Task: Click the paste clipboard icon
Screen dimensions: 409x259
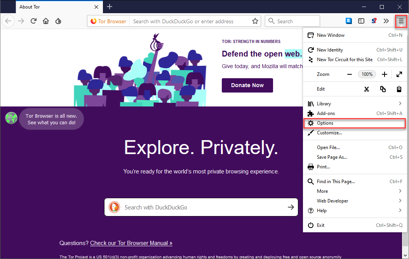Action: pyautogui.click(x=399, y=89)
